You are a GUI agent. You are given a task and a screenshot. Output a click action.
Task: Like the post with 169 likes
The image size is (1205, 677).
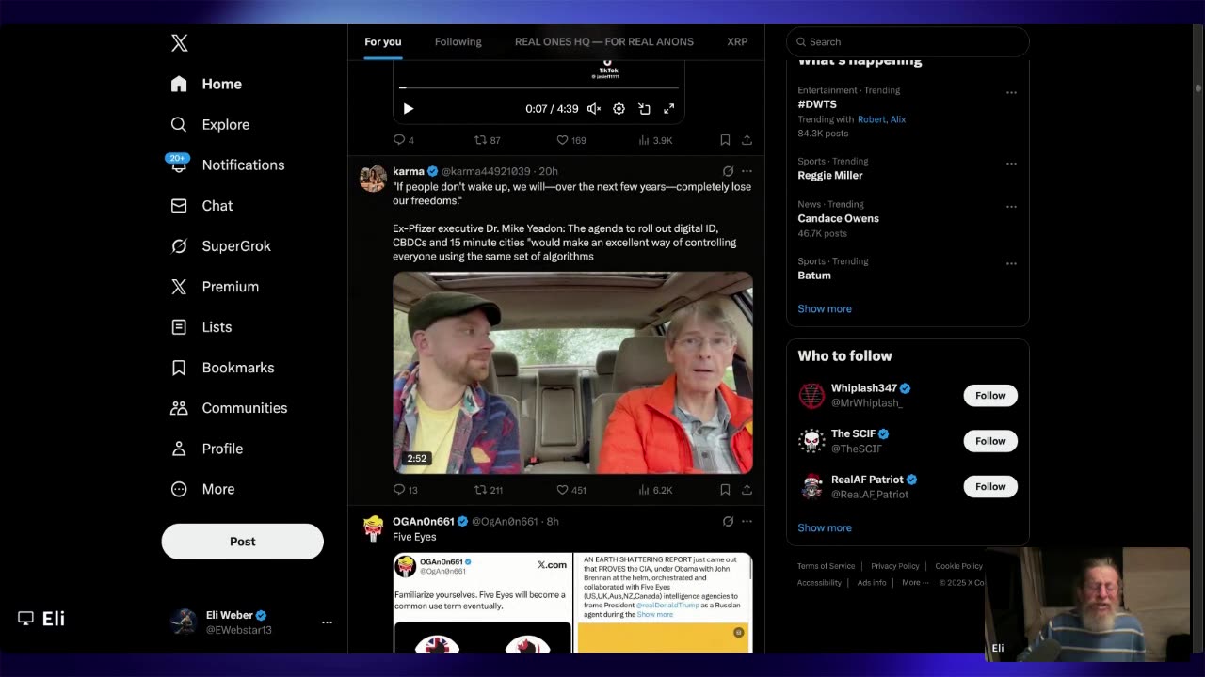click(x=570, y=140)
